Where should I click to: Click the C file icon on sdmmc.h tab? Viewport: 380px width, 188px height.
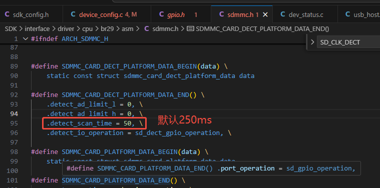pos(221,14)
